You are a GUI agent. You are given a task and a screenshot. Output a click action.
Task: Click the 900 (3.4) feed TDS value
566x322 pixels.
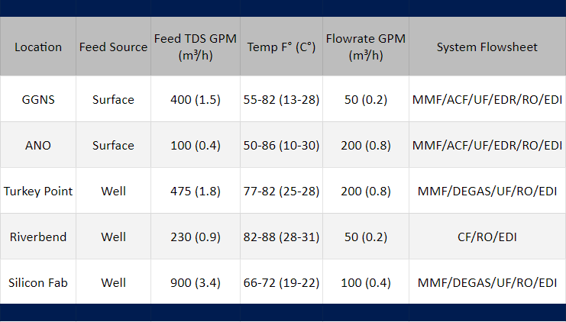[x=196, y=282]
